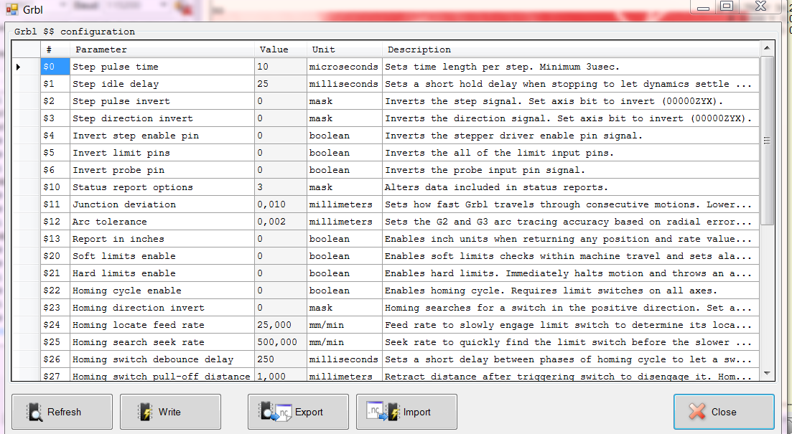The image size is (792, 434).
Task: Edit Homing locate feed rate value 25,000
Action: (x=281, y=324)
